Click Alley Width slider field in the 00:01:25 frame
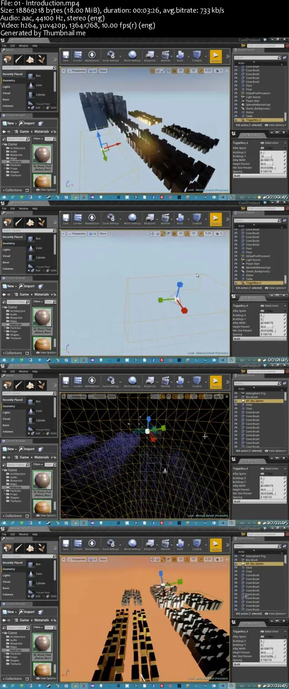Screen dimensions: 289x689 [x=272, y=323]
